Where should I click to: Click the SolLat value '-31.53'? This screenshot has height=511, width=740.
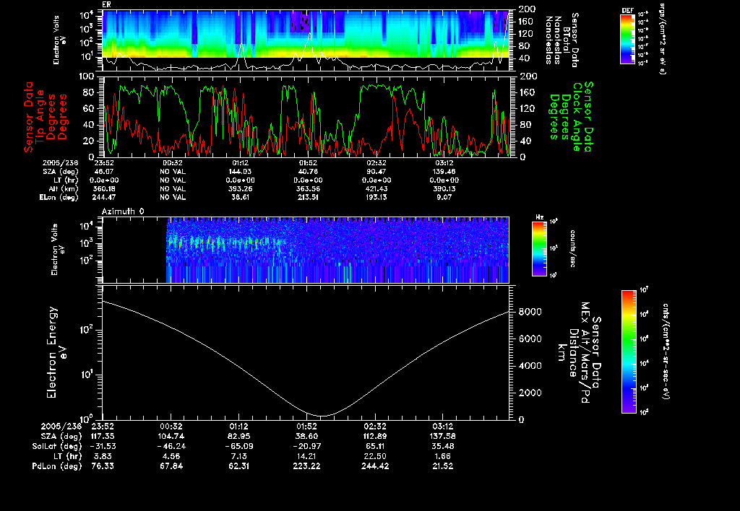103,446
